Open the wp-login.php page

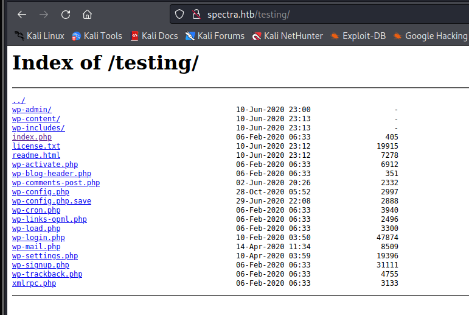(x=38, y=238)
